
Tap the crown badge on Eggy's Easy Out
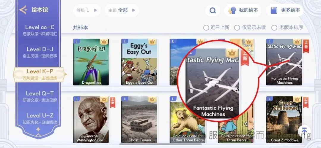[x=152, y=42]
